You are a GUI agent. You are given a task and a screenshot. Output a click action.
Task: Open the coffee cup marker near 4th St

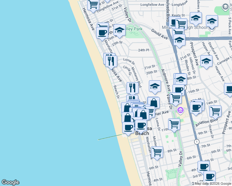(203, 166)
